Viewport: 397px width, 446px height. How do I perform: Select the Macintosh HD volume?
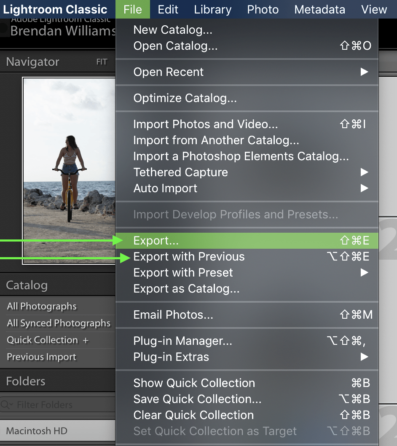58,431
